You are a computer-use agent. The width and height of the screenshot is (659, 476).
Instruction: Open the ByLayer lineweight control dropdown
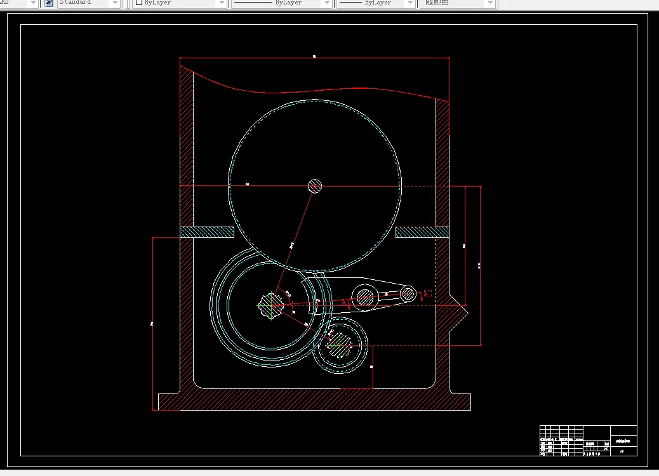pos(376,3)
